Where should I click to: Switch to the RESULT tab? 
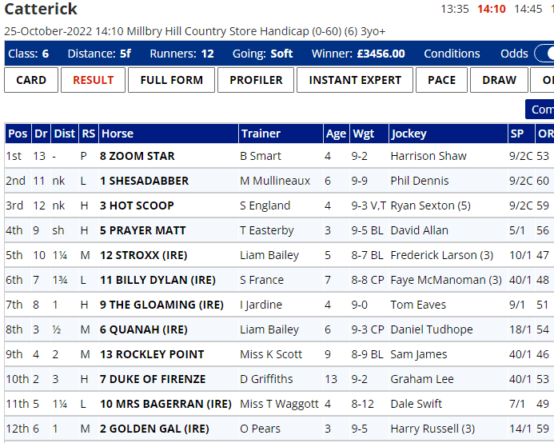pyautogui.click(x=93, y=80)
